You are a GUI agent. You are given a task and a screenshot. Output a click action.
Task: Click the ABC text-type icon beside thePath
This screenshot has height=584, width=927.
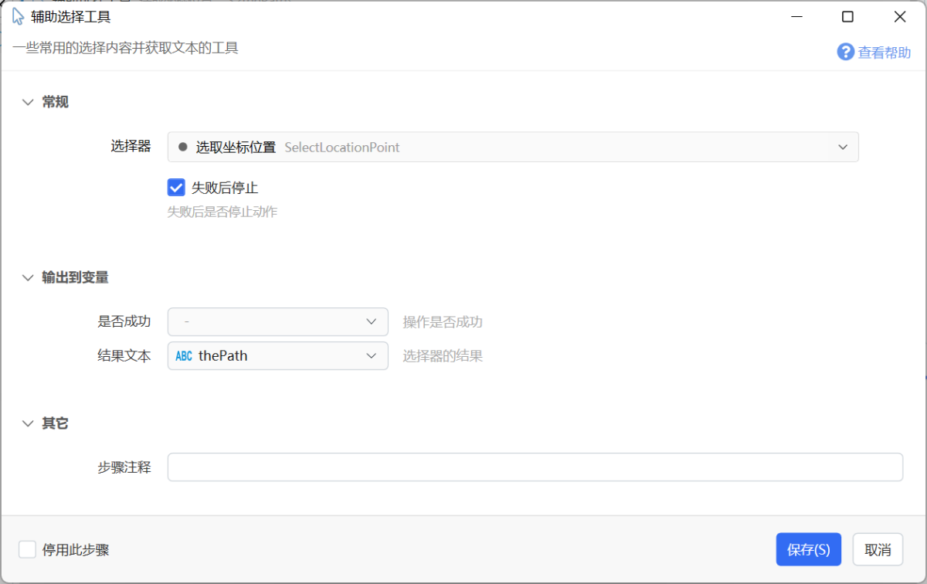click(x=184, y=356)
